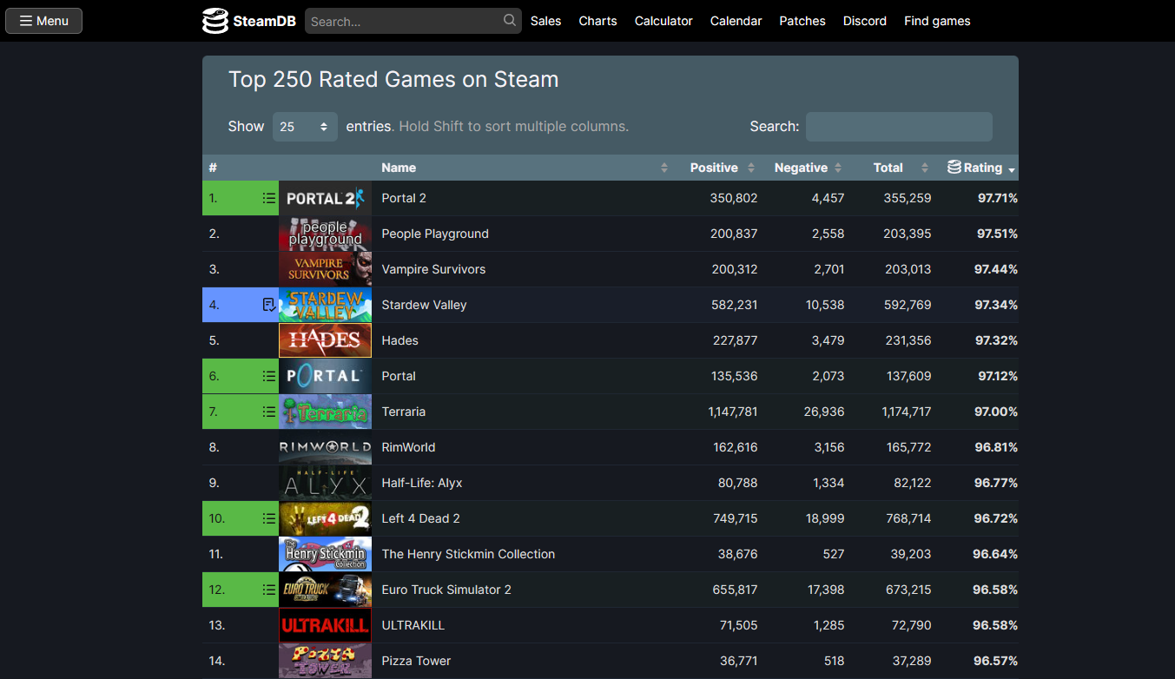Click Stardew Valley's total 592,769
Viewport: 1175px width, 679px height.
click(x=908, y=305)
